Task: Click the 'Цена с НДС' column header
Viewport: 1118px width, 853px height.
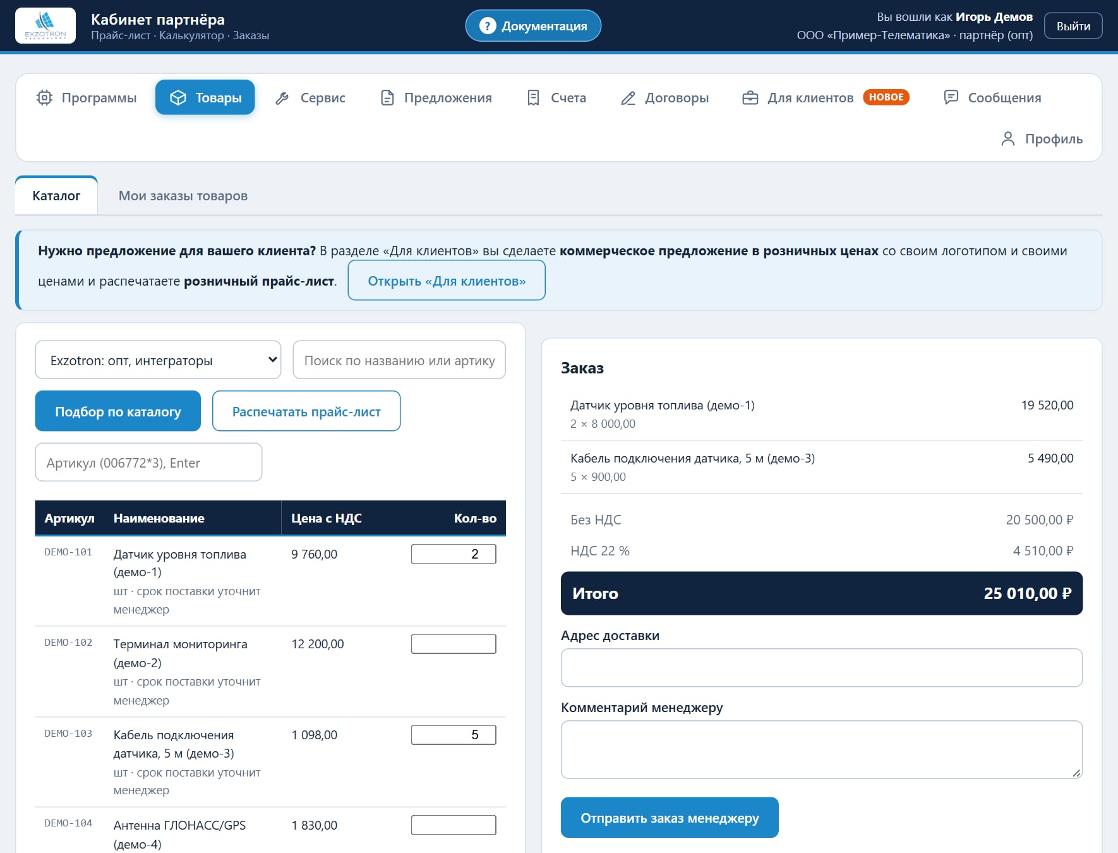Action: tap(327, 518)
